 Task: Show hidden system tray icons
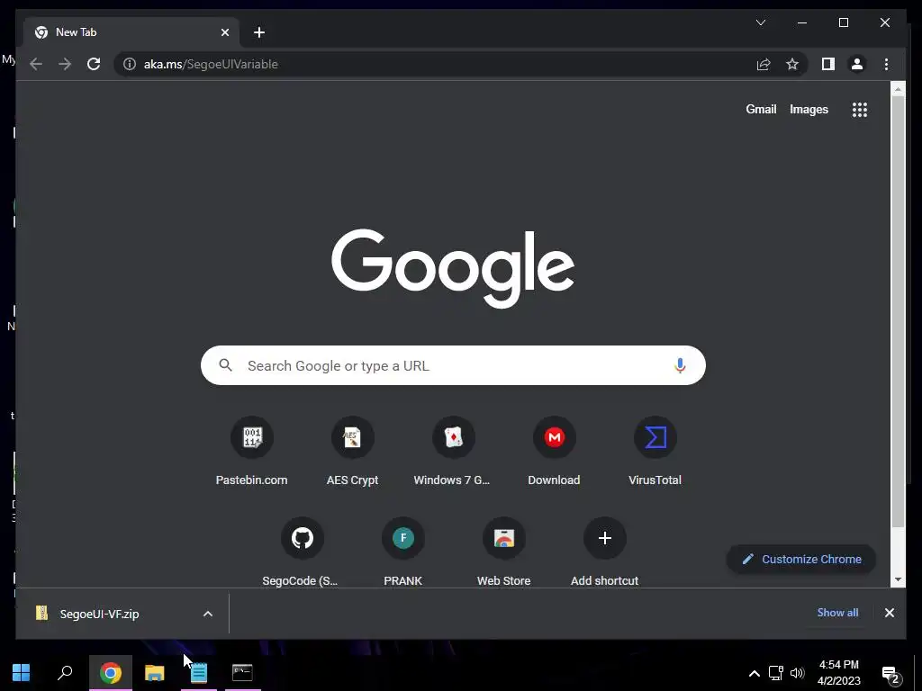coord(754,673)
